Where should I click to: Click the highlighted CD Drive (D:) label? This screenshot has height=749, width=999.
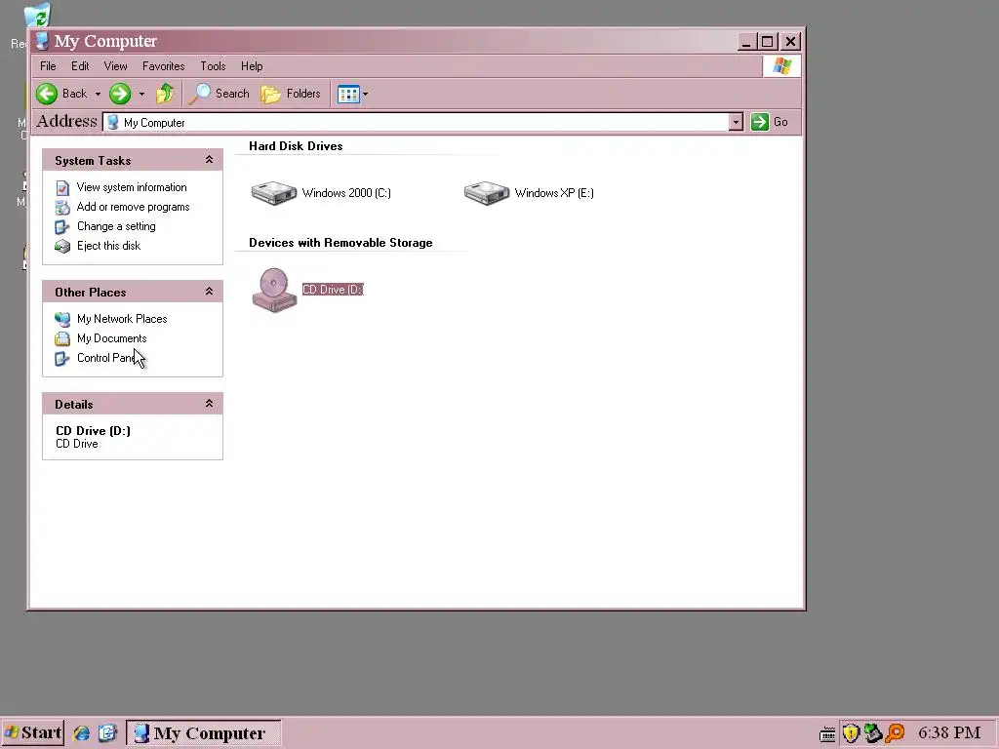(333, 290)
